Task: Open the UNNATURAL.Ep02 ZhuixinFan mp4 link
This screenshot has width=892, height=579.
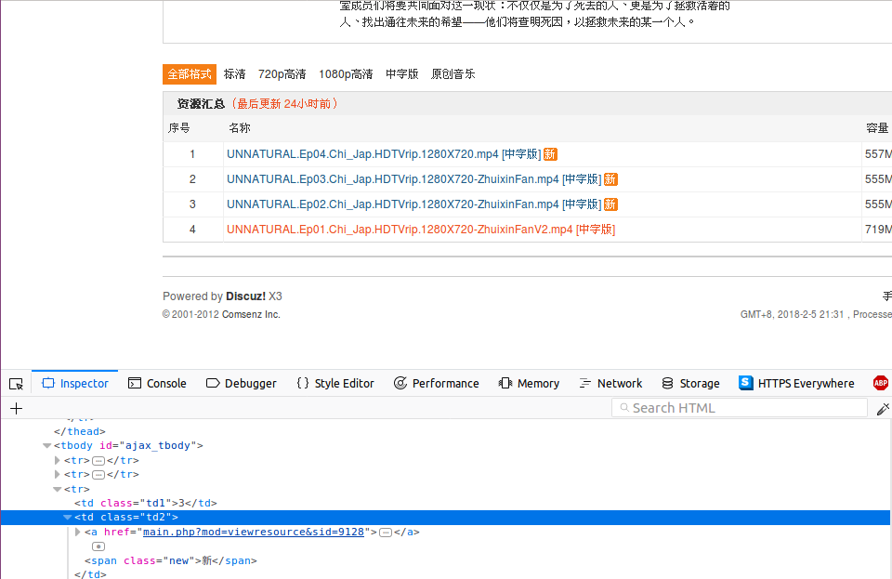Action: 414,204
